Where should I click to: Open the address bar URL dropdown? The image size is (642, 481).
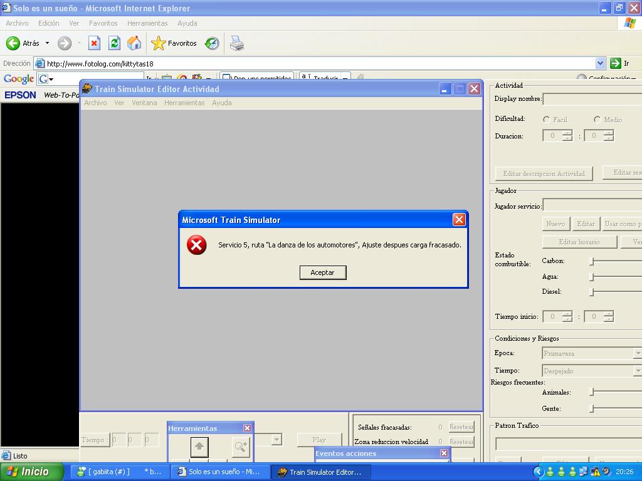tap(600, 63)
